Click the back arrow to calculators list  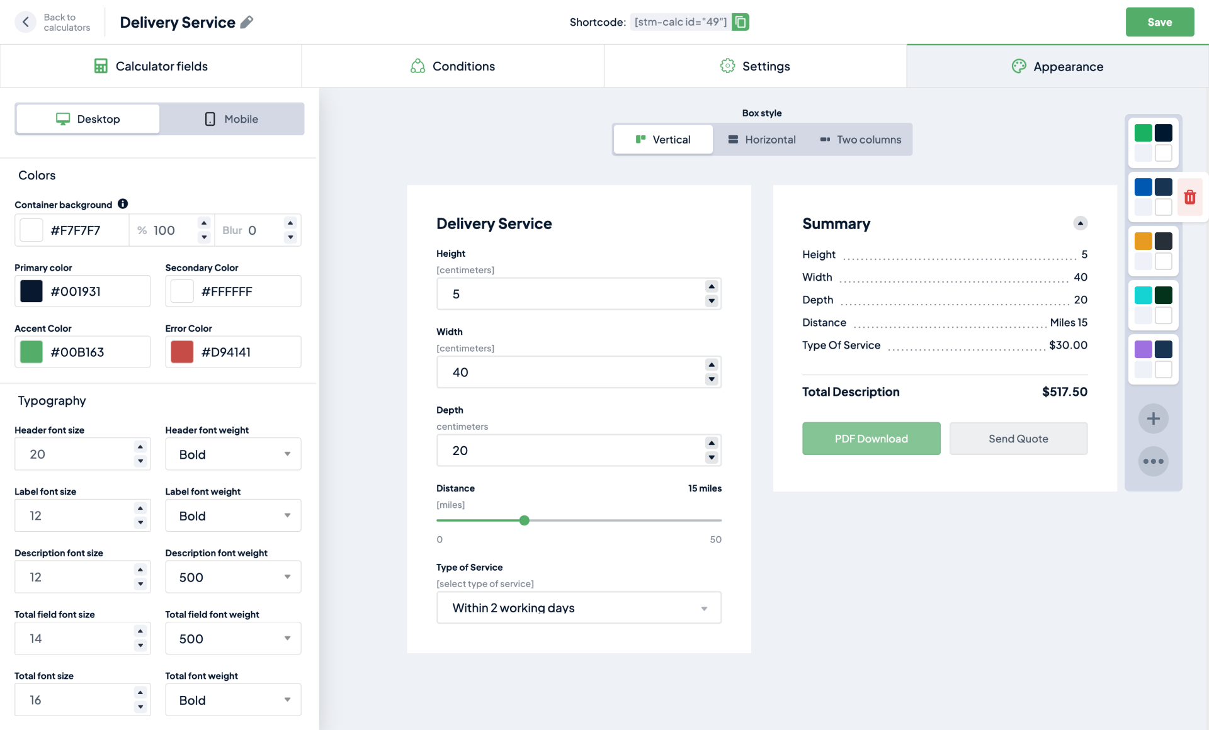click(x=25, y=22)
